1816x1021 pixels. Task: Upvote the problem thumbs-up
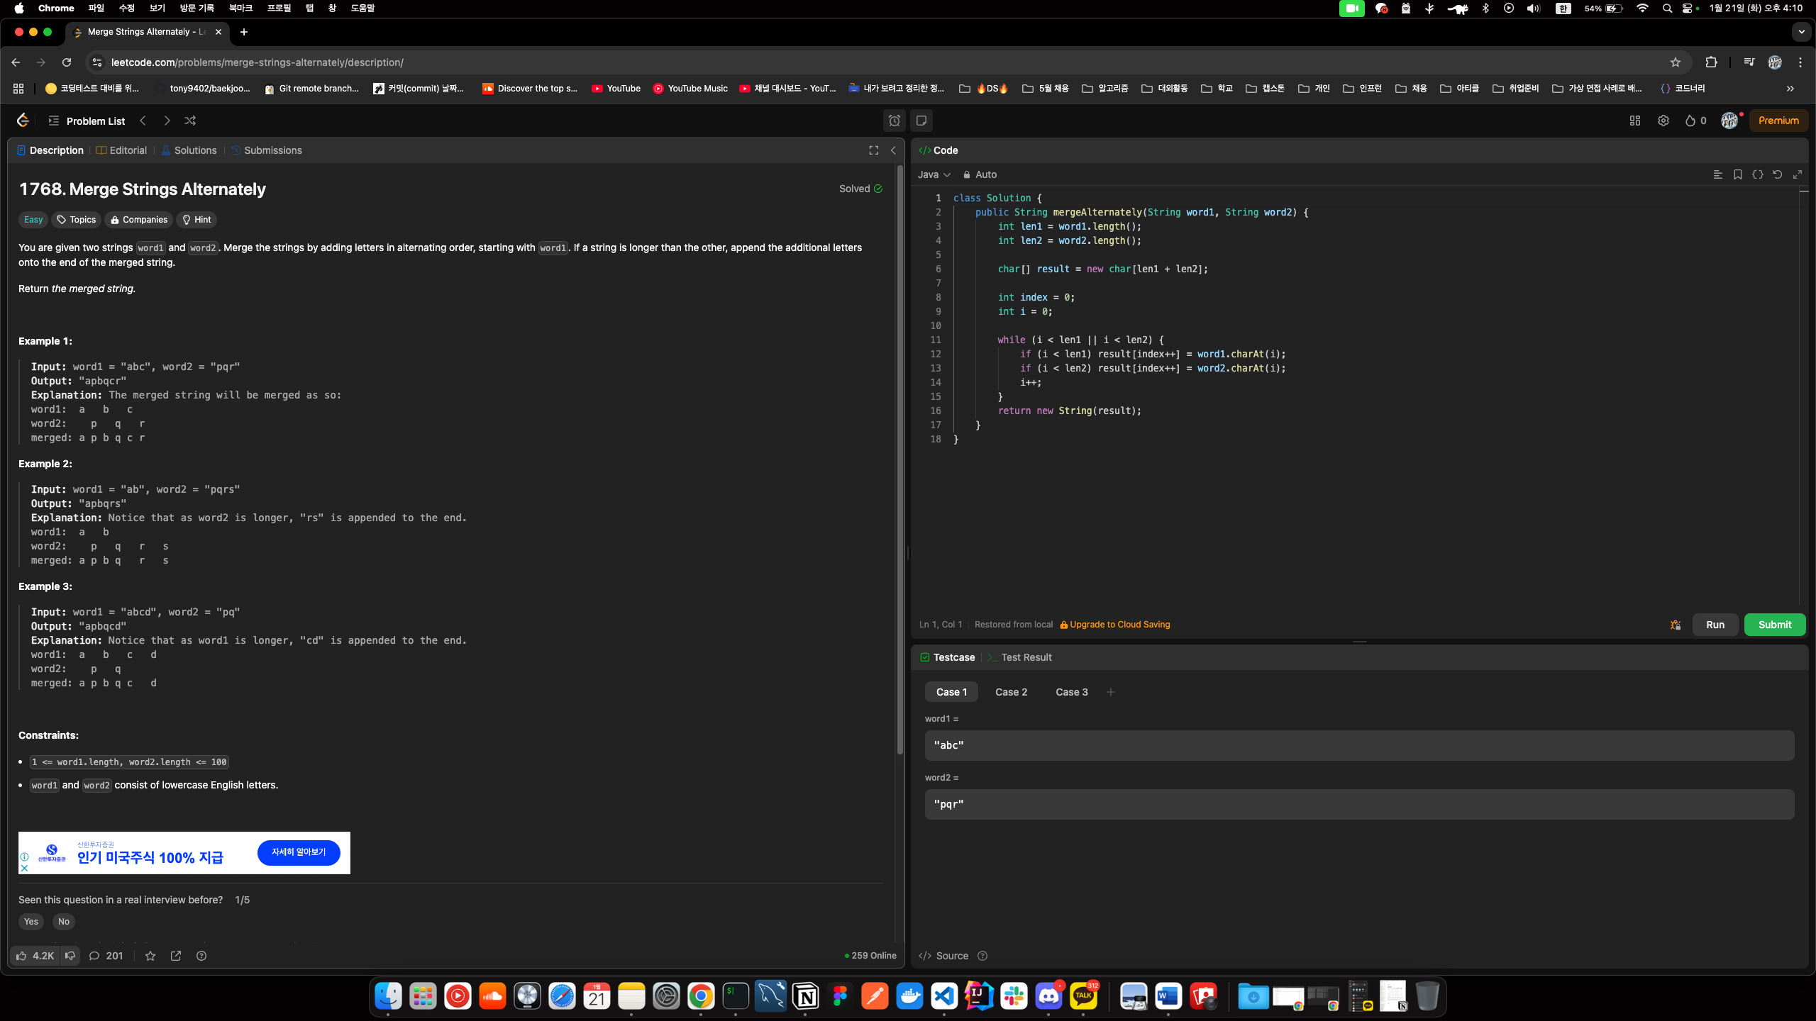35,956
